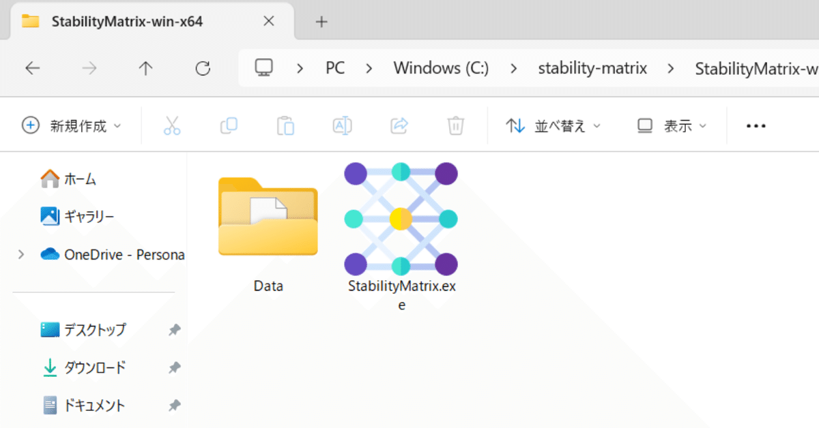819x428 pixels.
Task: Click the Rename icon
Action: click(342, 125)
